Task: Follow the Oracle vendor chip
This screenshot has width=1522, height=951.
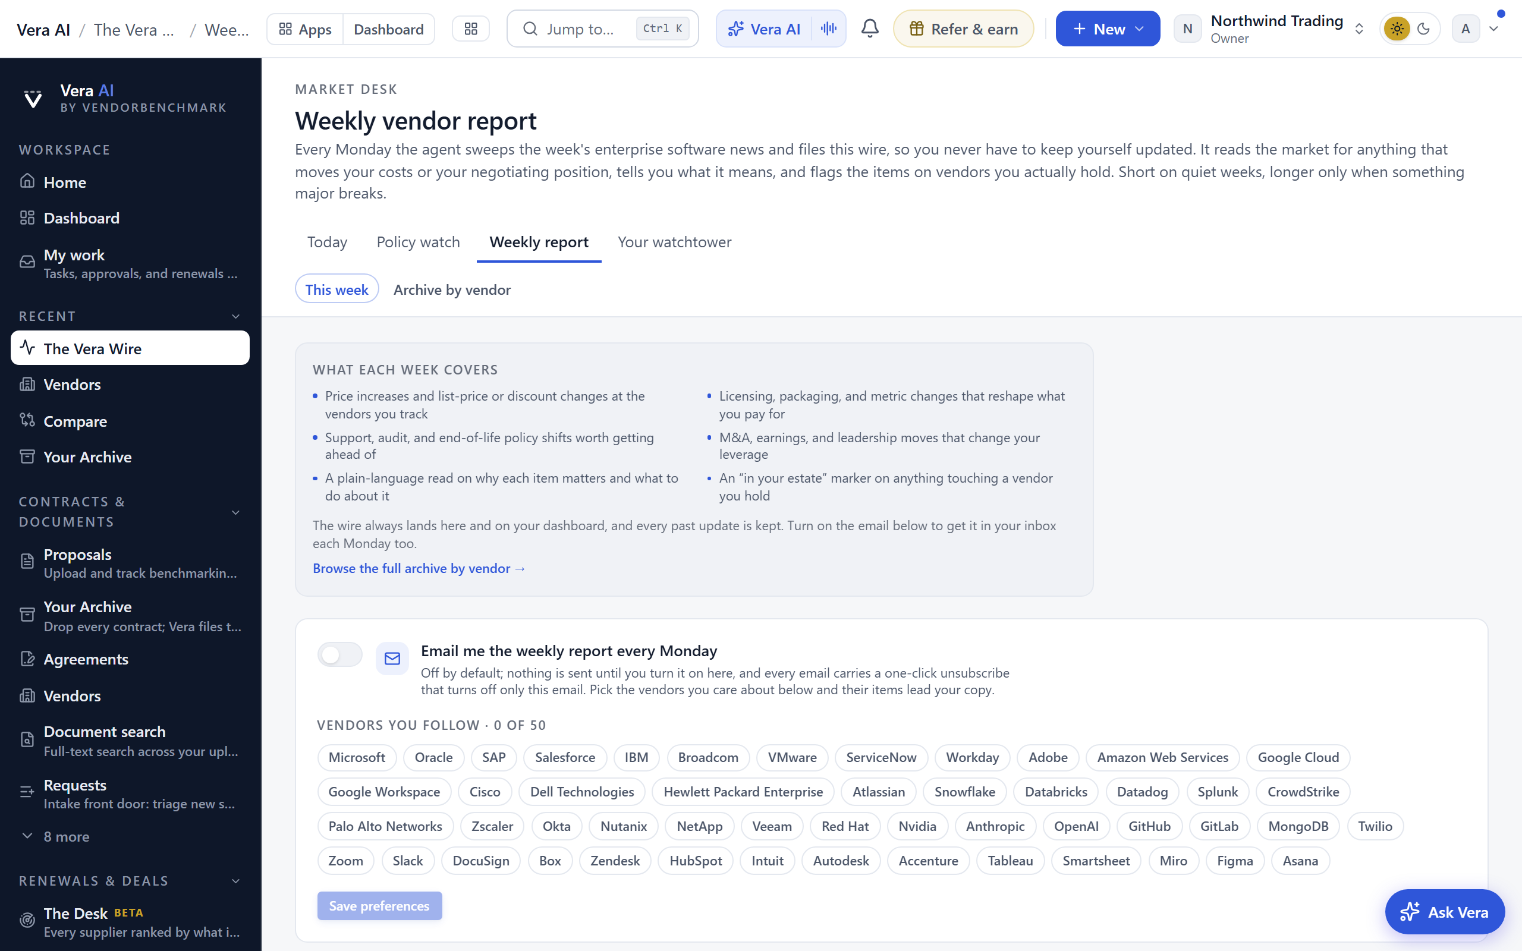Action: click(433, 757)
